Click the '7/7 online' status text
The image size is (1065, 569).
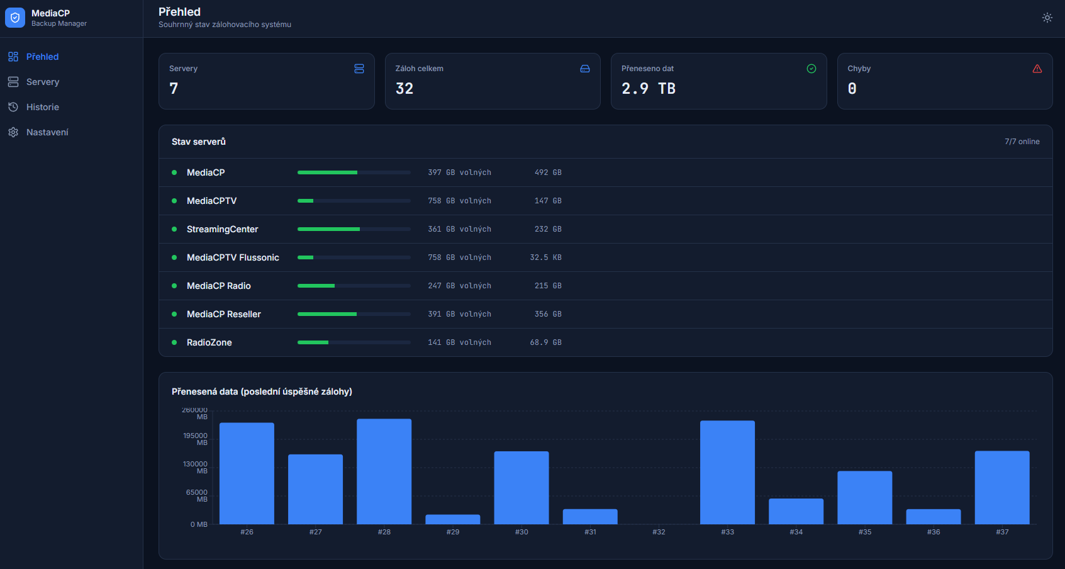tap(1022, 142)
